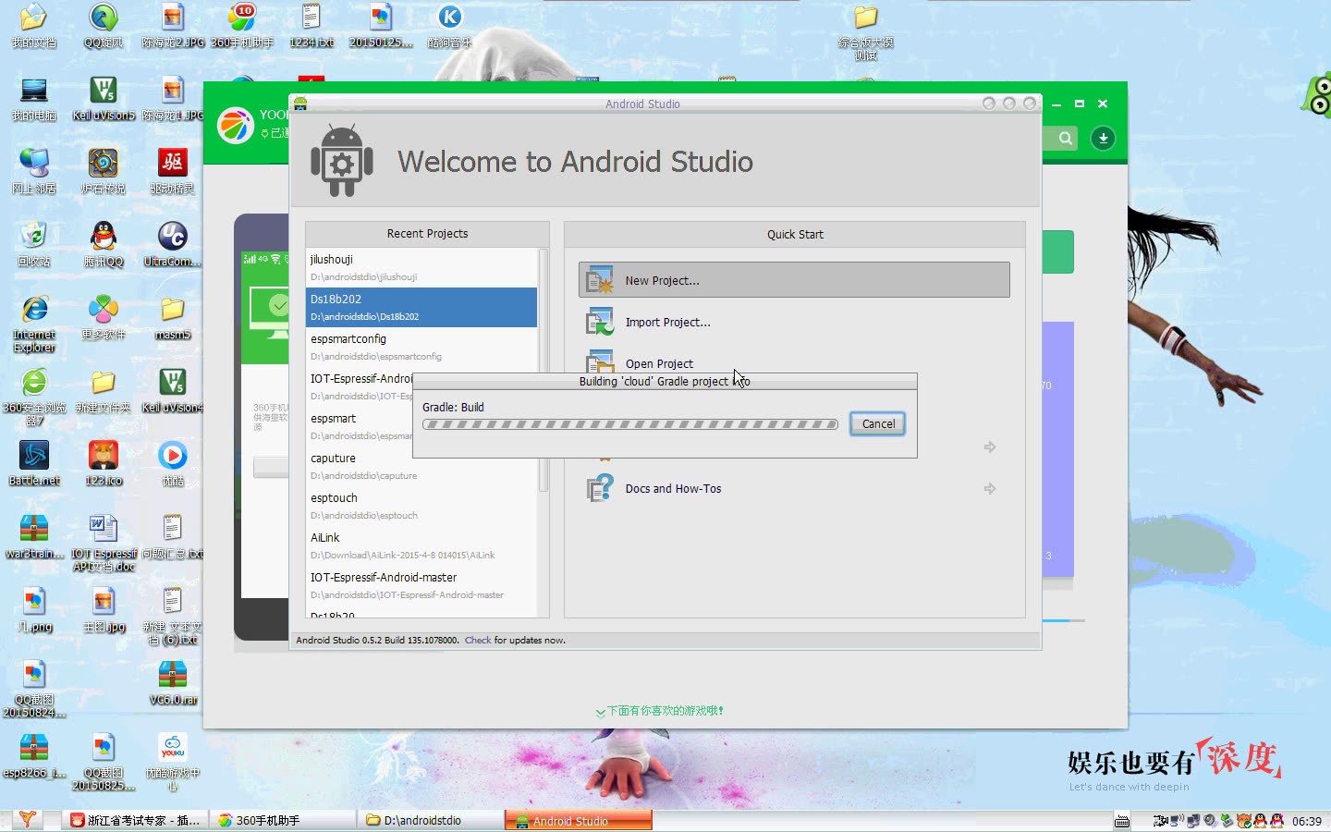Image resolution: width=1331 pixels, height=832 pixels.
Task: Click keyboard input icon in tray
Action: (x=1121, y=821)
